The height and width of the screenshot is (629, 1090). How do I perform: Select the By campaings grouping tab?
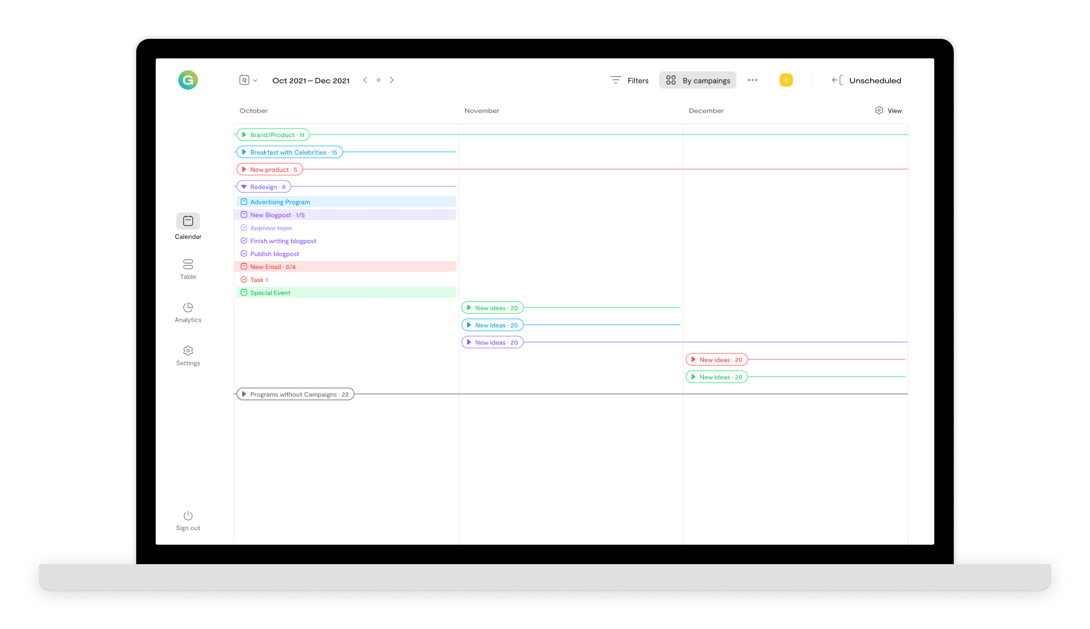point(697,80)
